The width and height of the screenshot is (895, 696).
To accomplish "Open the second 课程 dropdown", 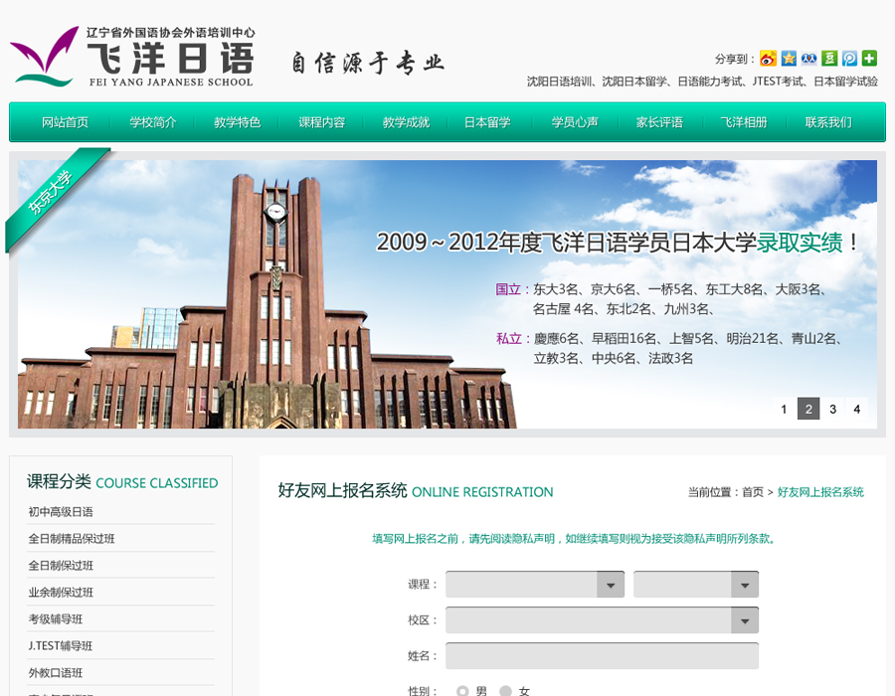I will [x=695, y=585].
